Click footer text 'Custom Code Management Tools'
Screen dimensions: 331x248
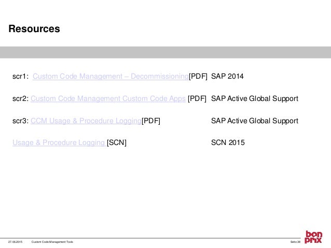[x=52, y=242]
